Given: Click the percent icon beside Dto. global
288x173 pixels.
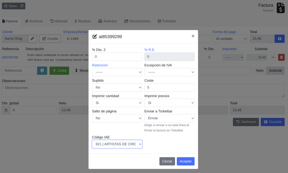Looking at the screenshot, I should click(x=6, y=110).
